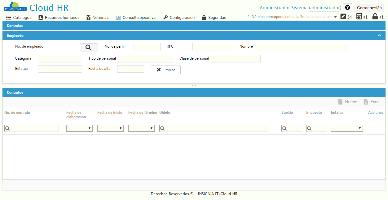Click the Nombre input field
Image resolution: width=388 pixels, height=200 pixels.
tap(300, 46)
